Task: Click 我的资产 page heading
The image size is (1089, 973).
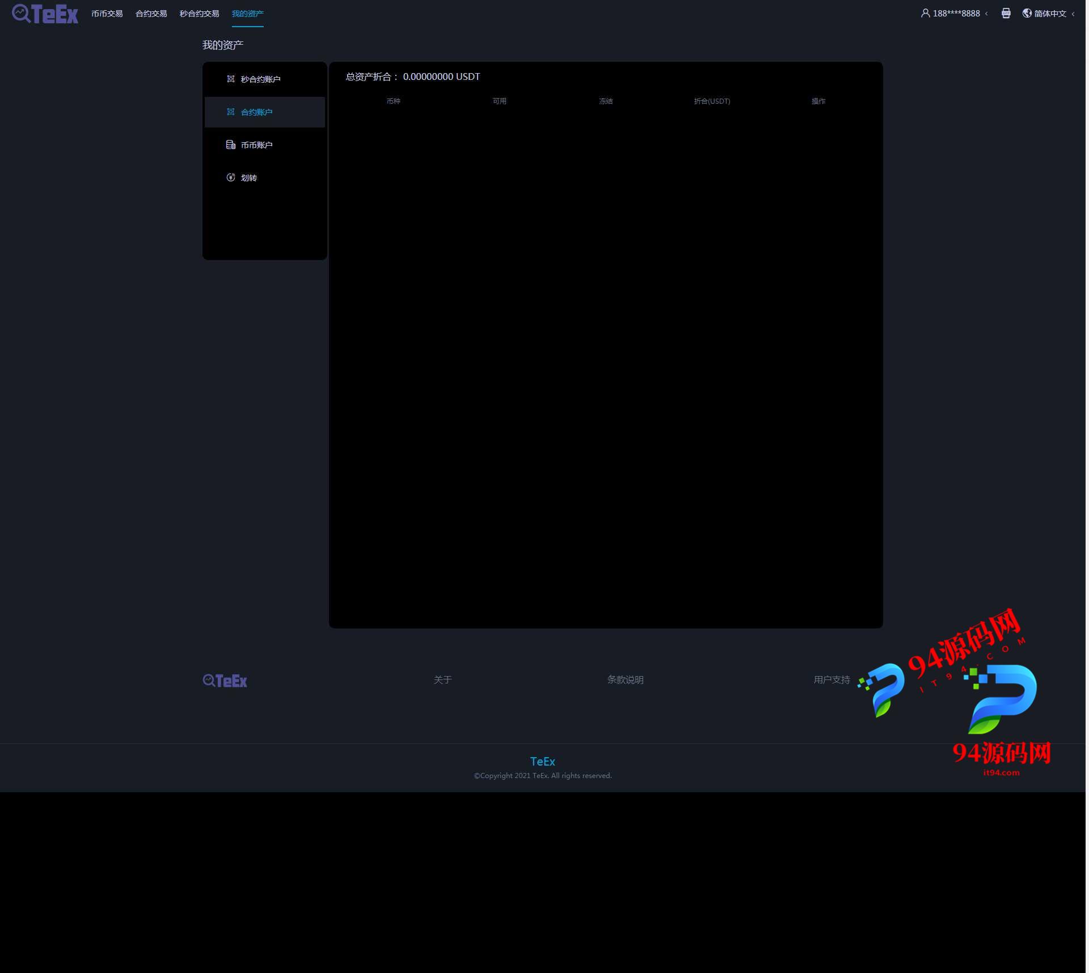Action: click(223, 45)
